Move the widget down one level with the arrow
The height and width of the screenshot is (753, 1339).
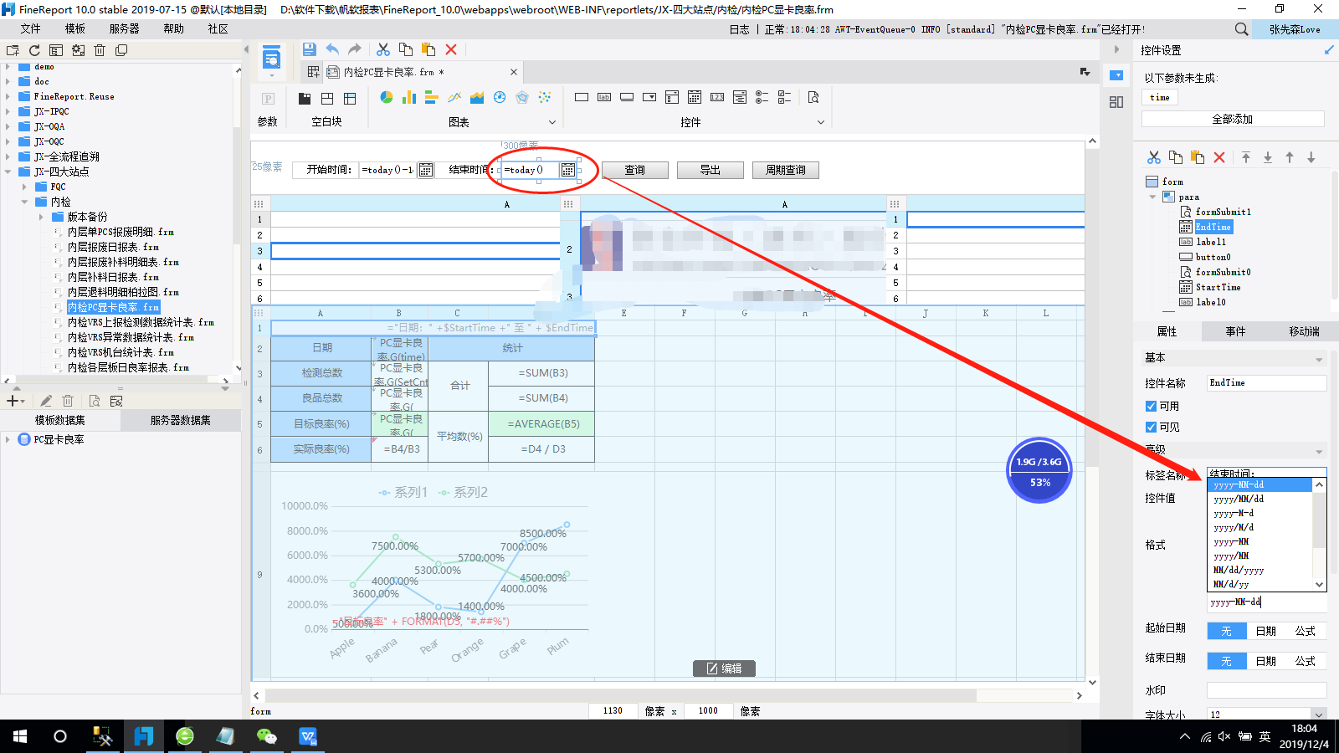[x=1311, y=157]
